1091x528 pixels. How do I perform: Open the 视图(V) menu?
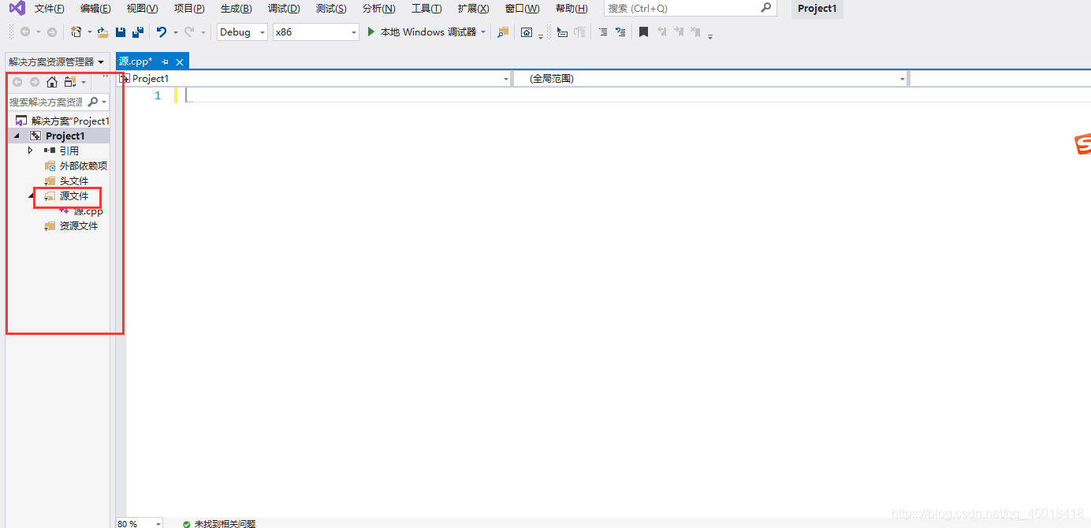tap(142, 9)
